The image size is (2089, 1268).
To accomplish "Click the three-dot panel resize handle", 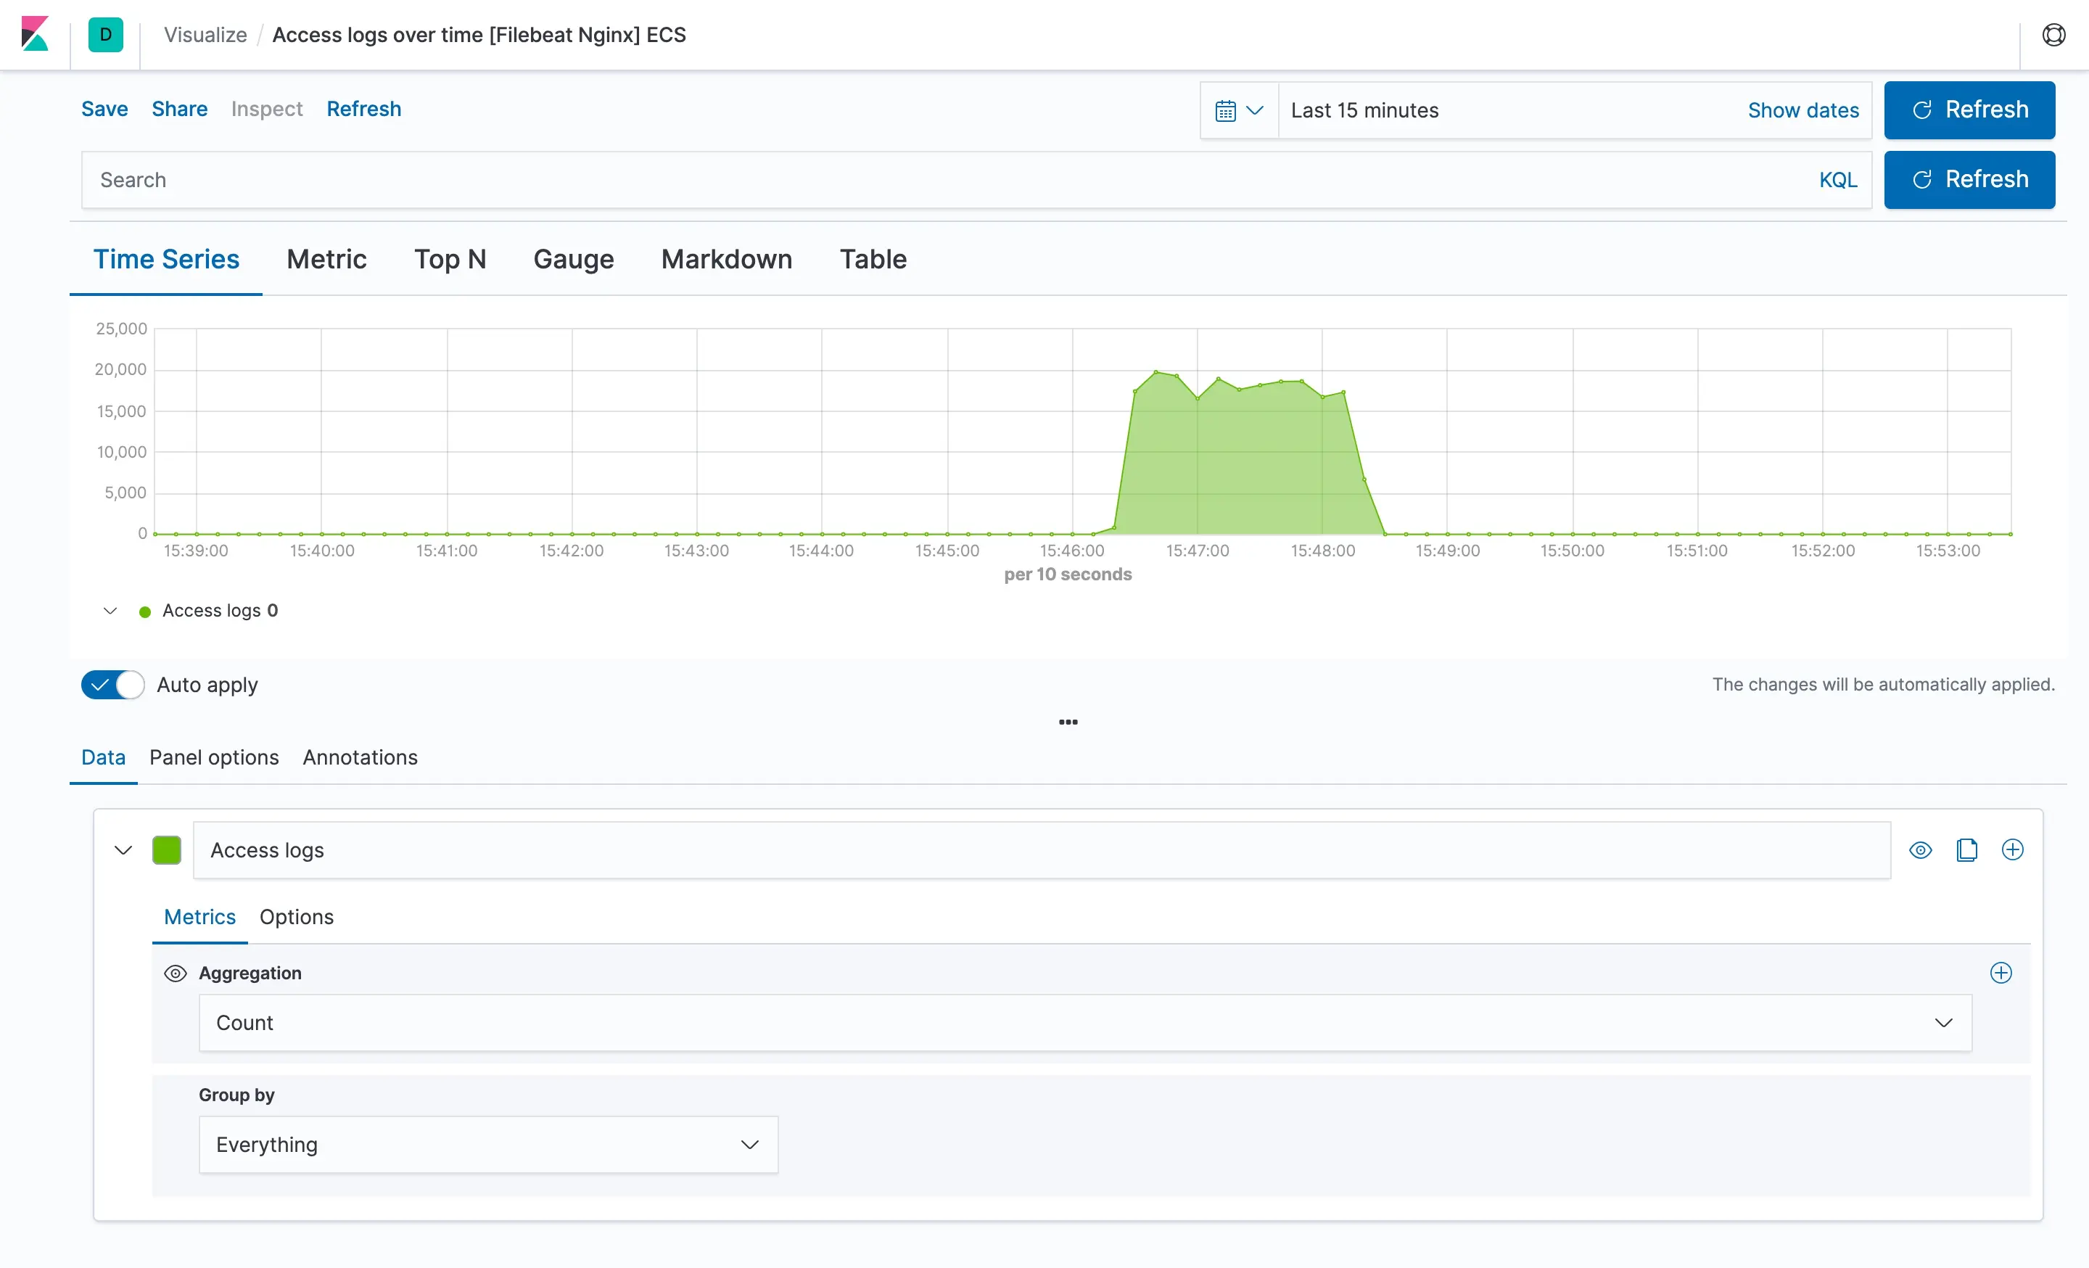I will [x=1068, y=722].
